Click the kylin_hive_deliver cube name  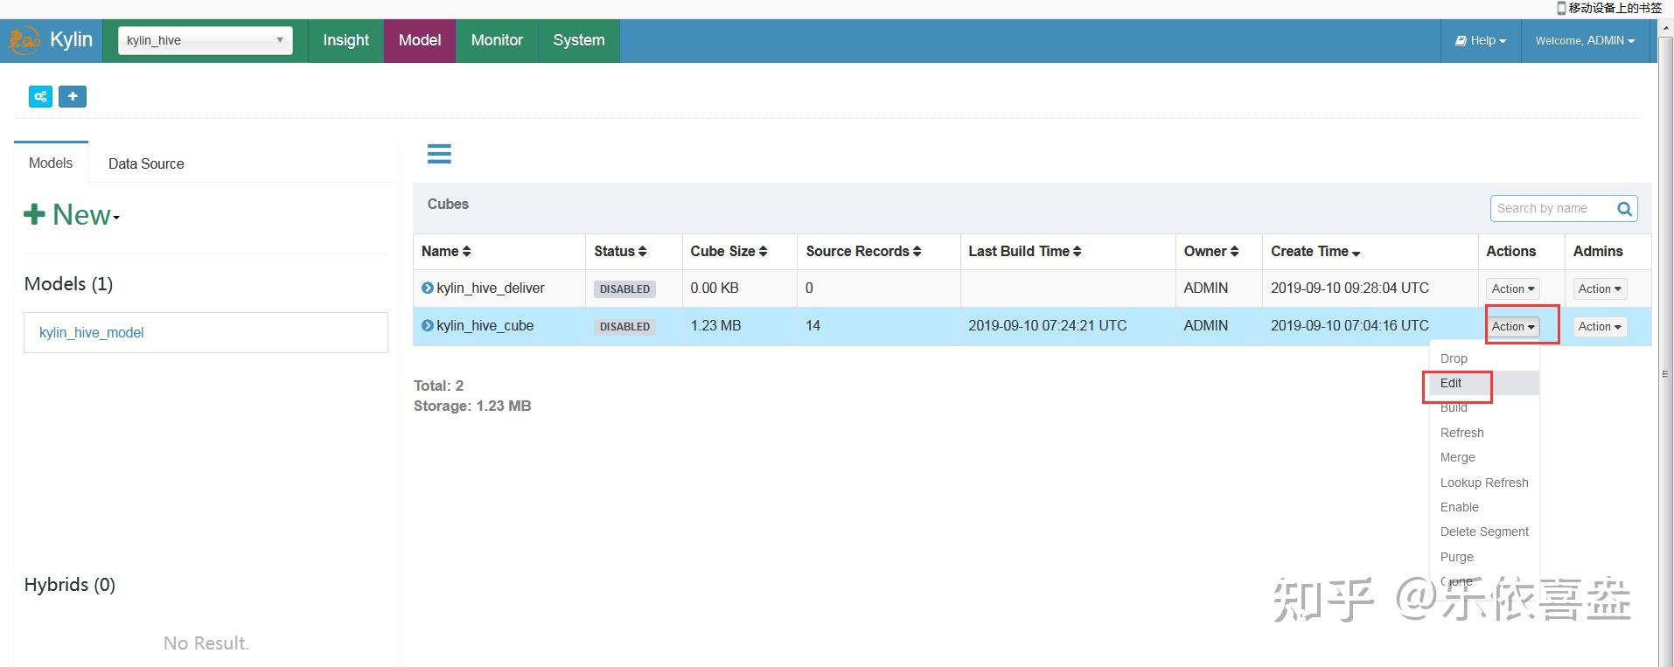click(x=491, y=288)
